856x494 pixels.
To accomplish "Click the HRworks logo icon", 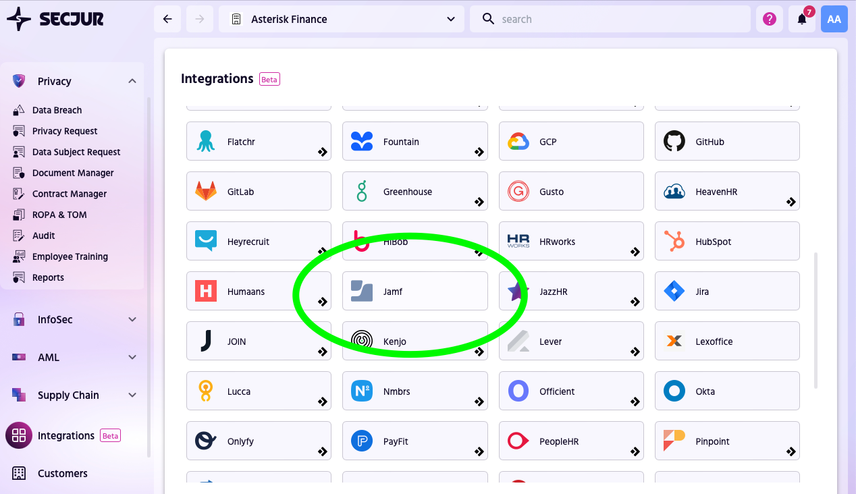I will [518, 242].
